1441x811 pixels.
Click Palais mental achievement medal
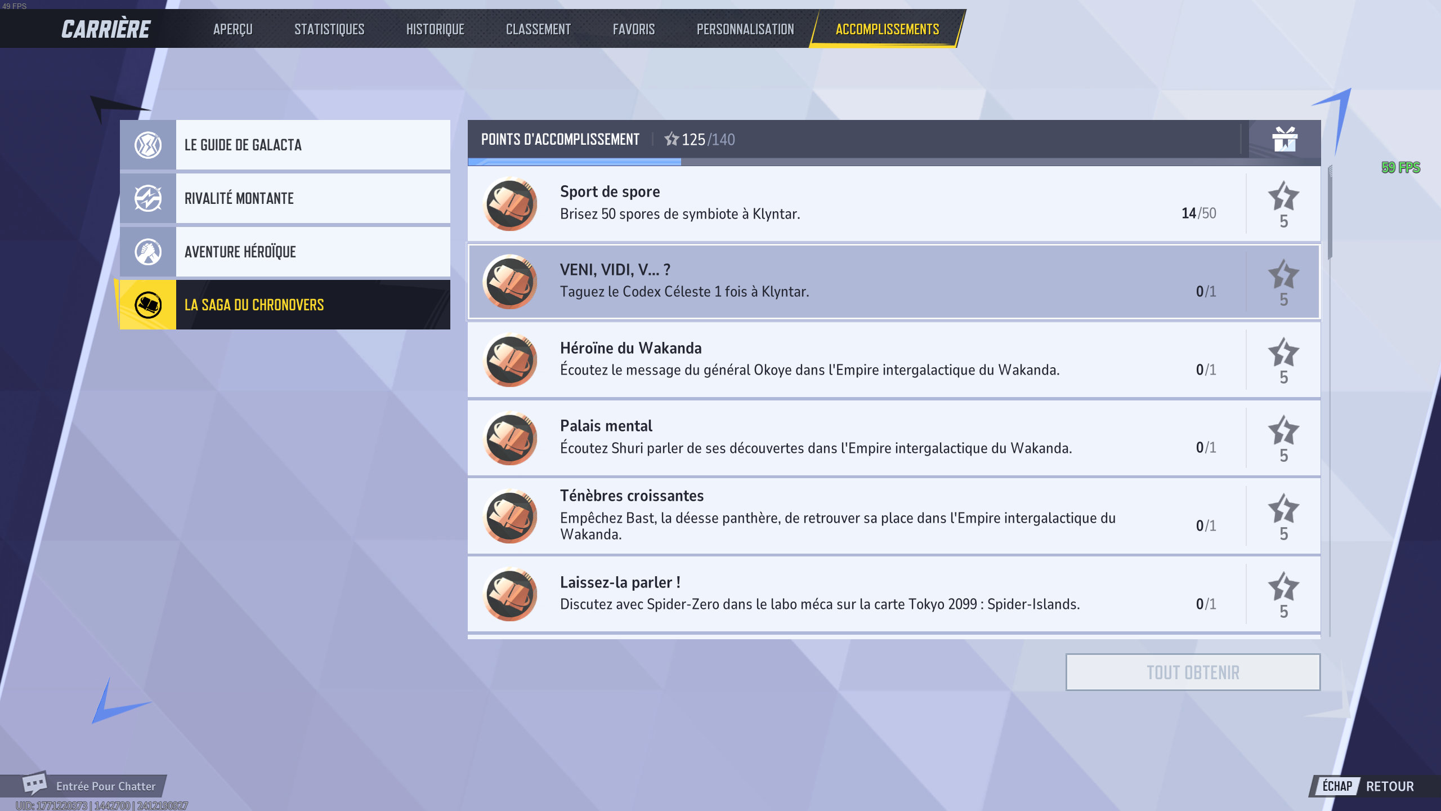click(510, 438)
